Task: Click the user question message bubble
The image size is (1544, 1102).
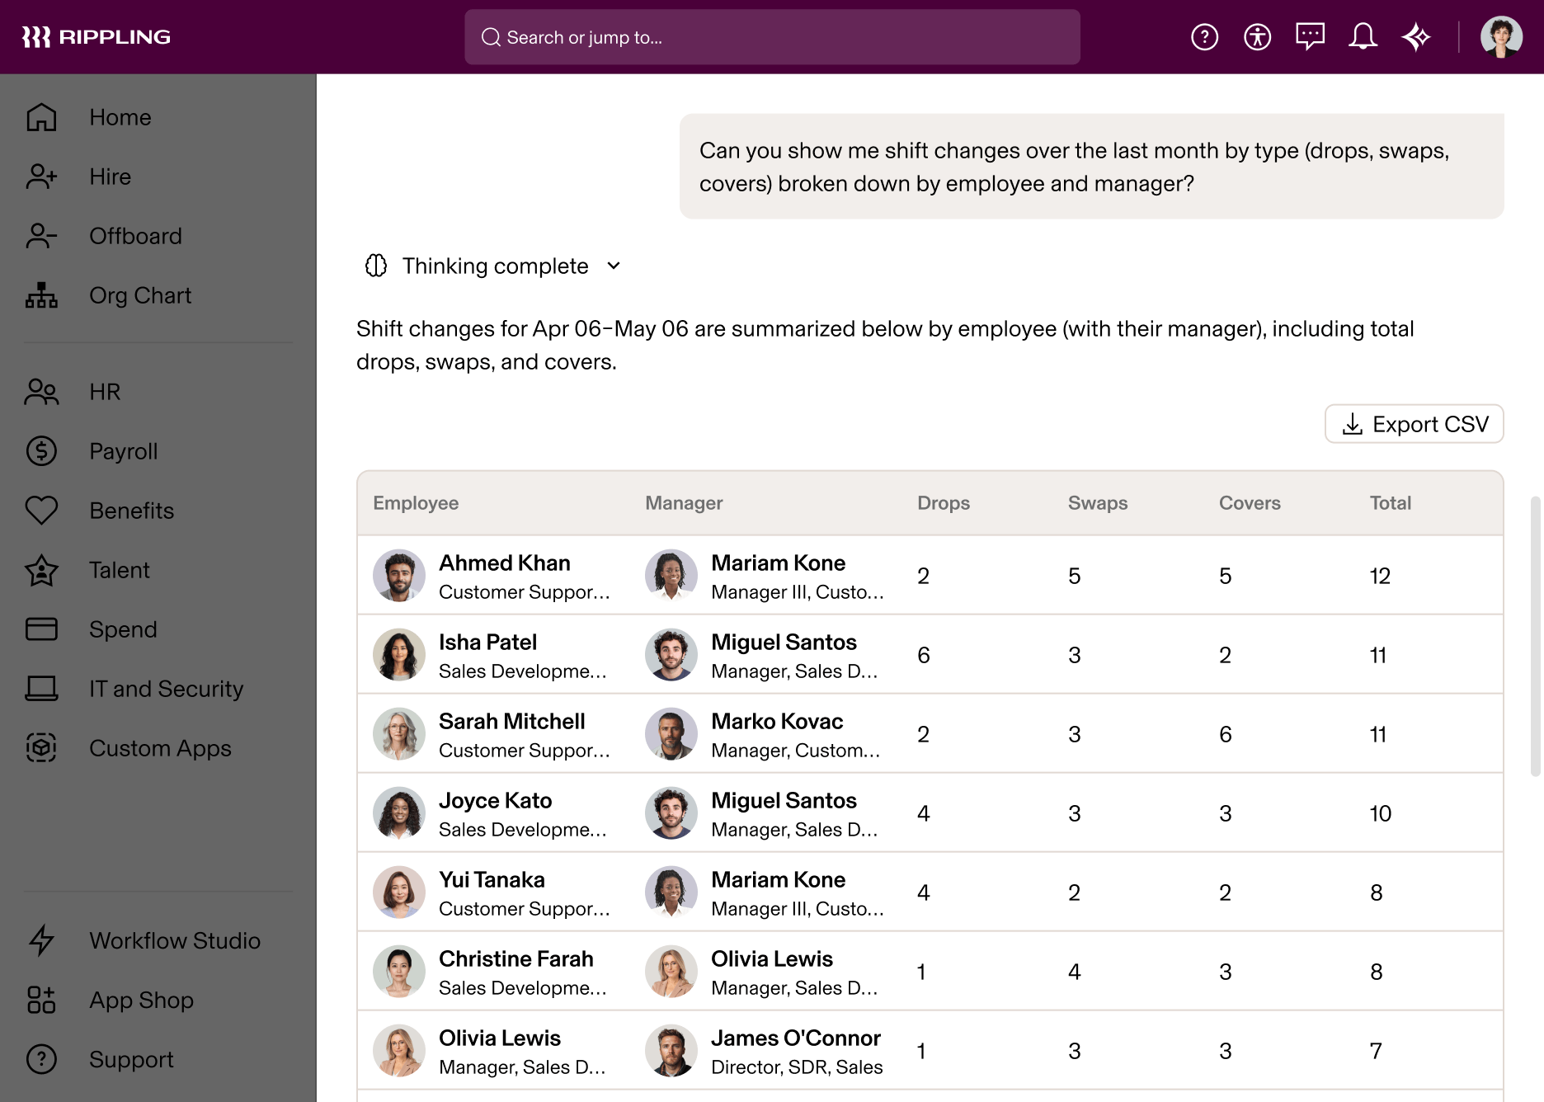Action: tap(1091, 167)
